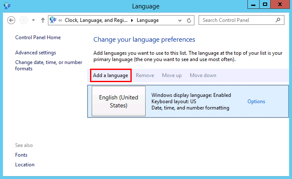Maximize the Language window
This screenshot has height=179, width=292.
[x=265, y=5]
